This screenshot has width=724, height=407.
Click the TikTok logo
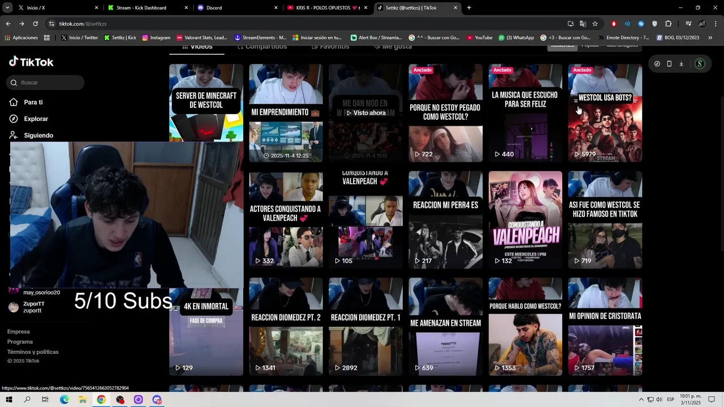click(x=31, y=62)
